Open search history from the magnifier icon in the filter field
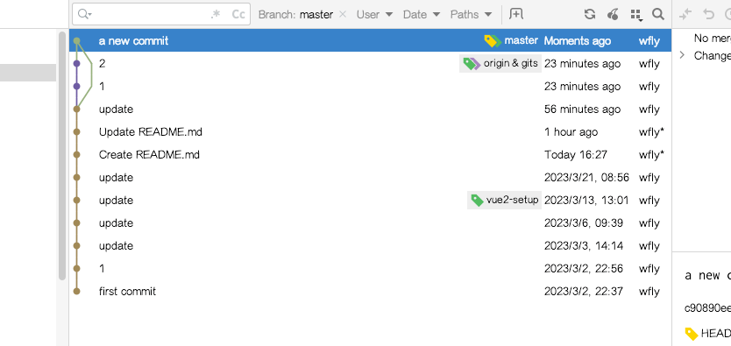Image resolution: width=731 pixels, height=346 pixels. click(84, 14)
